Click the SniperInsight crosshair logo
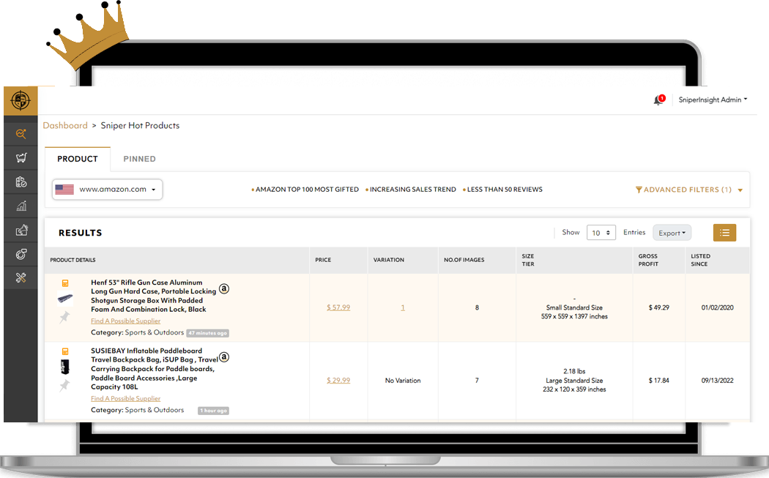The height and width of the screenshot is (478, 769). pos(21,100)
